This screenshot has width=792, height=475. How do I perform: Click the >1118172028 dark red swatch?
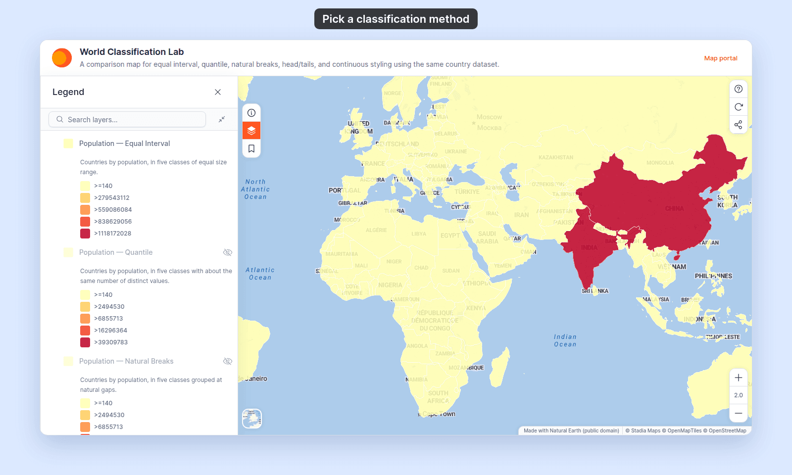click(x=85, y=234)
